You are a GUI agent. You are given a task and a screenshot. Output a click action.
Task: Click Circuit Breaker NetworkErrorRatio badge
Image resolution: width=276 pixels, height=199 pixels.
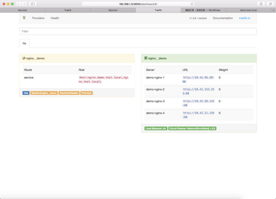point(192,128)
